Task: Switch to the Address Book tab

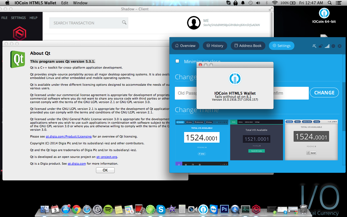Action: coord(248,46)
